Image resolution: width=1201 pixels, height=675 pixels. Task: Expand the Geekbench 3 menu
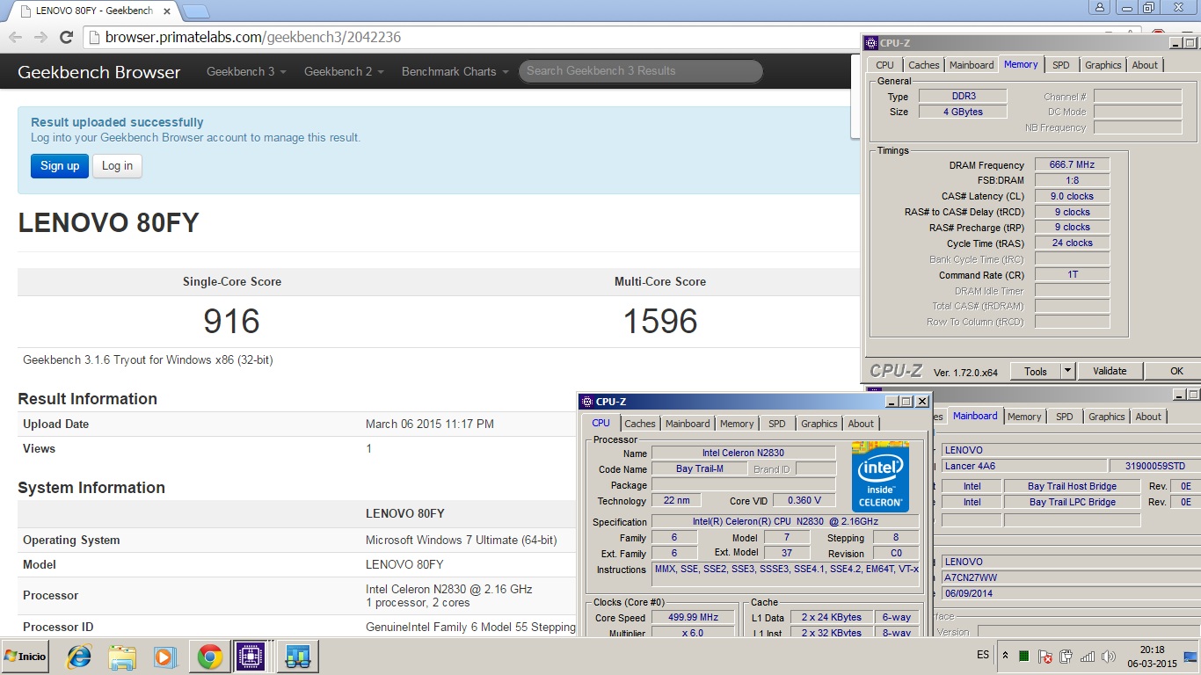[x=246, y=71]
